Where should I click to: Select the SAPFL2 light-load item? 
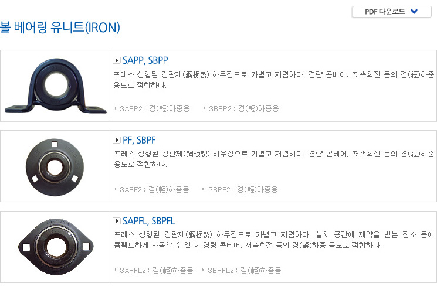pyautogui.click(x=157, y=271)
